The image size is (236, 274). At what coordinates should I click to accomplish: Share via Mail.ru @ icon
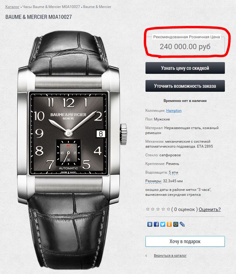coord(175,224)
